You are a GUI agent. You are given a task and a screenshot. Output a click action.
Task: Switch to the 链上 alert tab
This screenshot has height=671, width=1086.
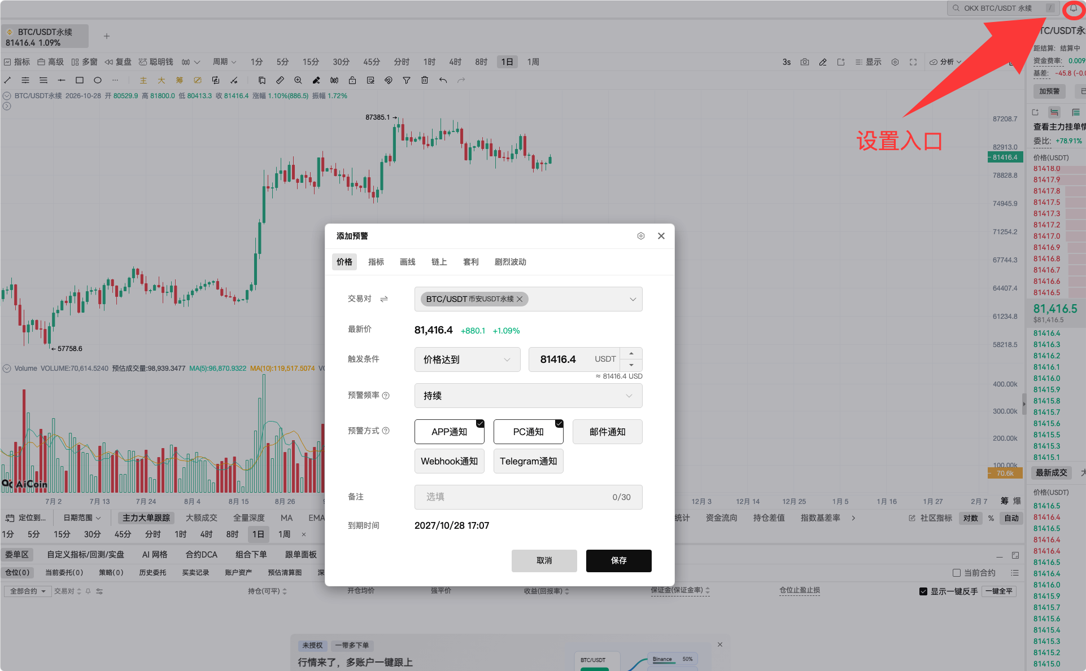(439, 262)
